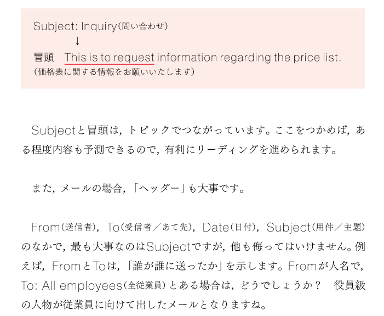Click the word 役員級 at line end
This screenshot has height=316, width=384.
pos(349,285)
